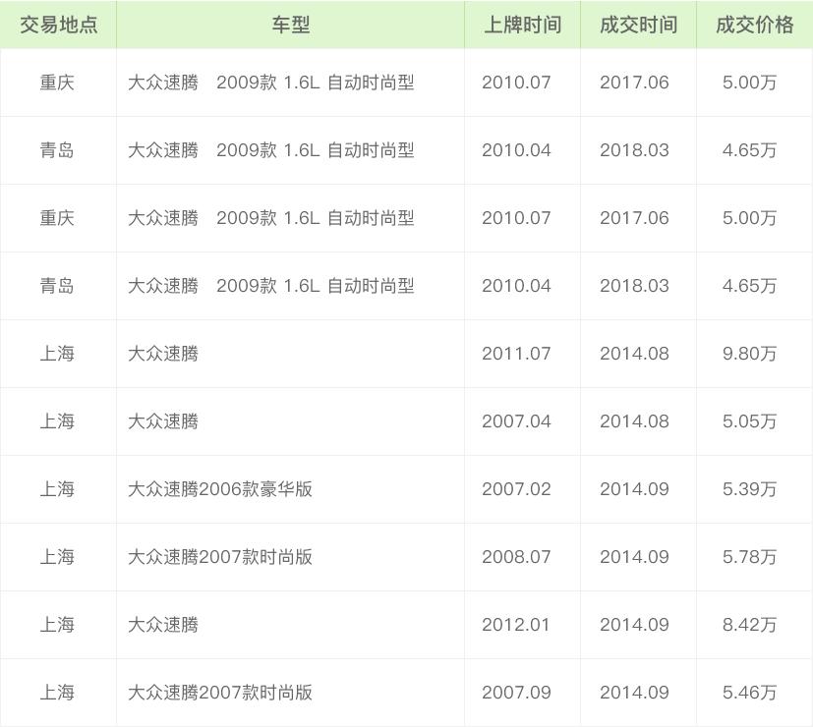Screen dimensions: 813x727
Task: Select the 上牌时间 column header
Action: tap(522, 25)
